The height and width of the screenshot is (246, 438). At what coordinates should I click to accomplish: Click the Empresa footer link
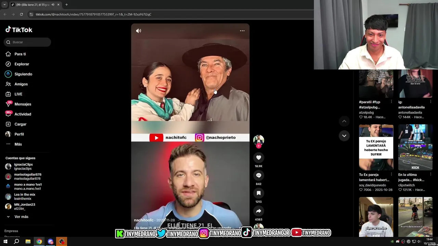tap(11, 231)
